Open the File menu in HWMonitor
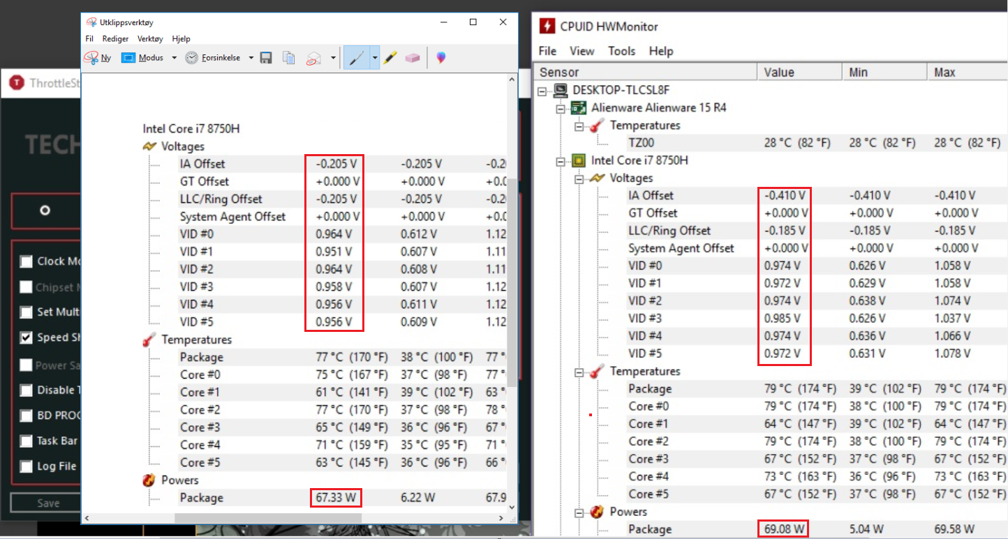Image resolution: width=1008 pixels, height=539 pixels. (548, 51)
